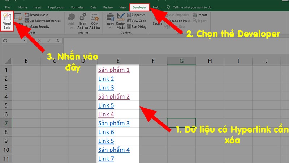
Task: Switch to the Formulas tab
Action: point(77,7)
